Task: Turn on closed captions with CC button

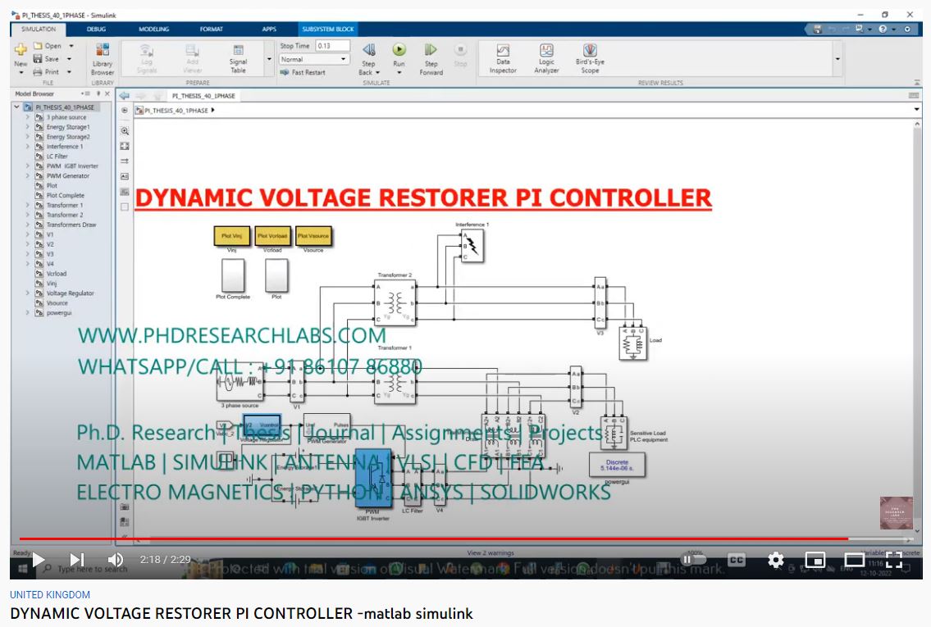Action: 737,560
